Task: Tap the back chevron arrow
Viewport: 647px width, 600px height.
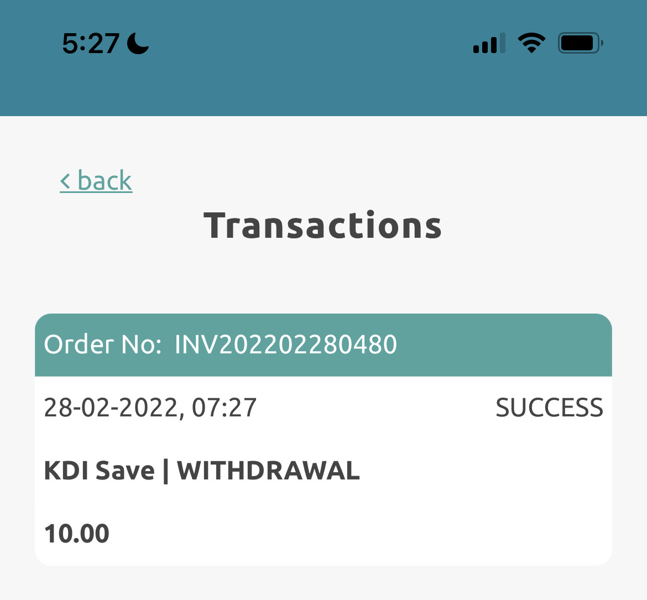Action: pos(65,181)
